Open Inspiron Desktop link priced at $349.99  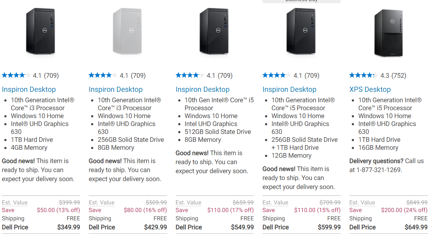click(x=29, y=89)
